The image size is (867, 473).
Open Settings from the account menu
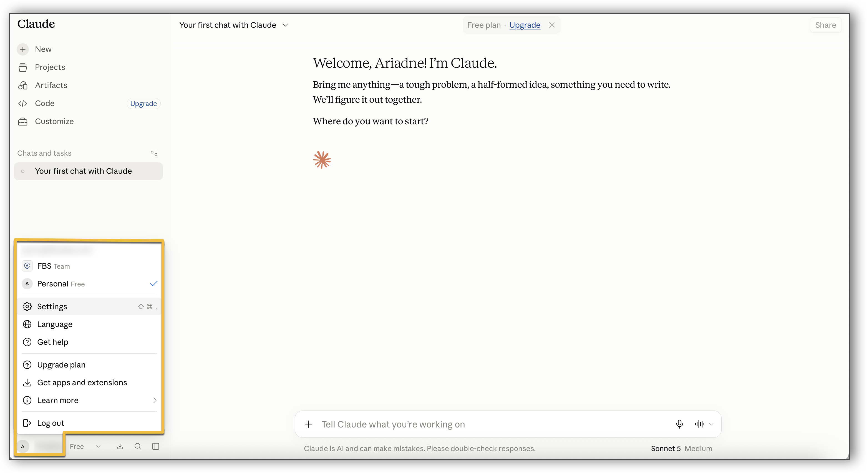[x=89, y=306]
